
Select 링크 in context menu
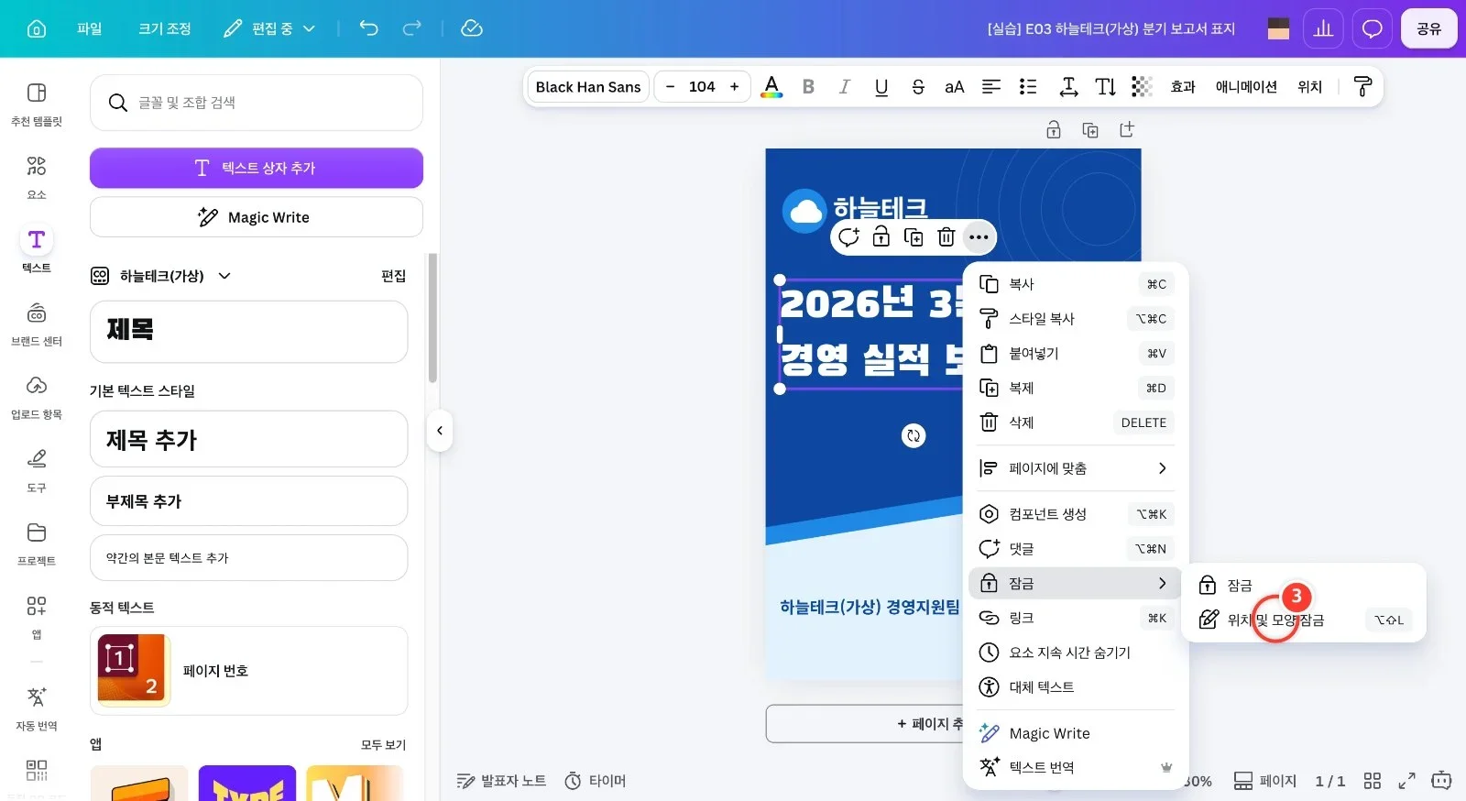(1076, 618)
